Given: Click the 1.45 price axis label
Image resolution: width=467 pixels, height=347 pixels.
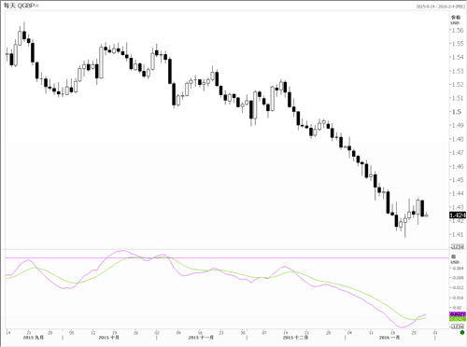Looking at the screenshot, I should click(458, 180).
